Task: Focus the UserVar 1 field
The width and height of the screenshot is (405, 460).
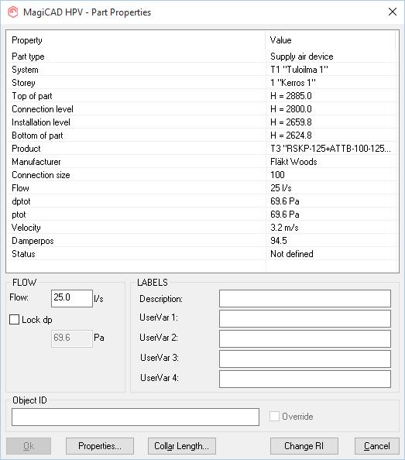Action: click(305, 318)
